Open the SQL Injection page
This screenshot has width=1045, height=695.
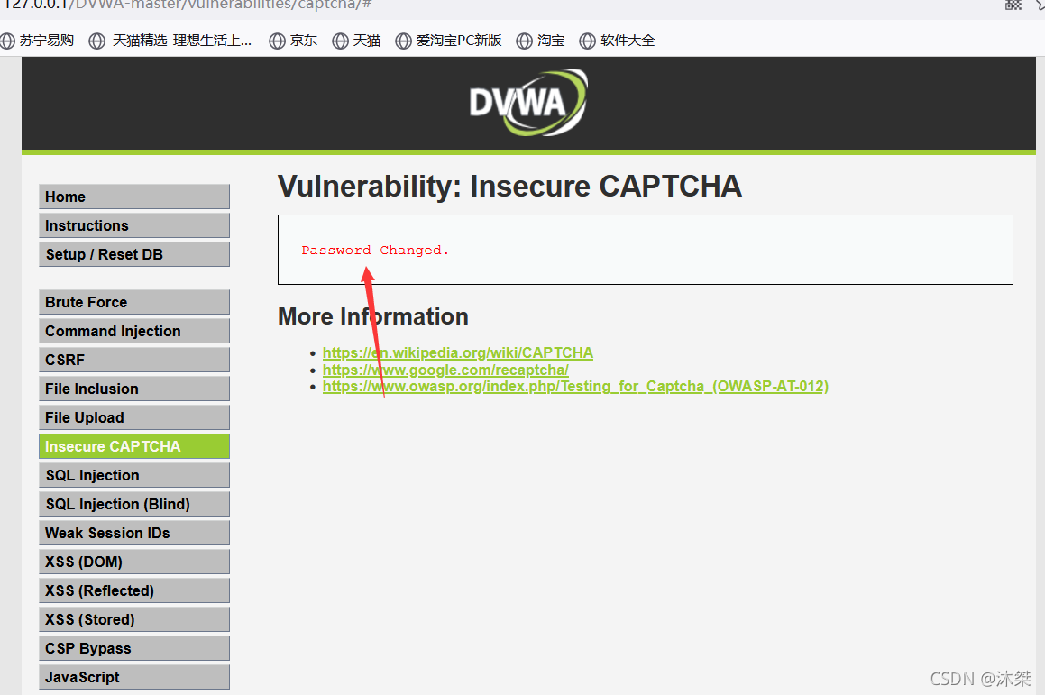134,475
